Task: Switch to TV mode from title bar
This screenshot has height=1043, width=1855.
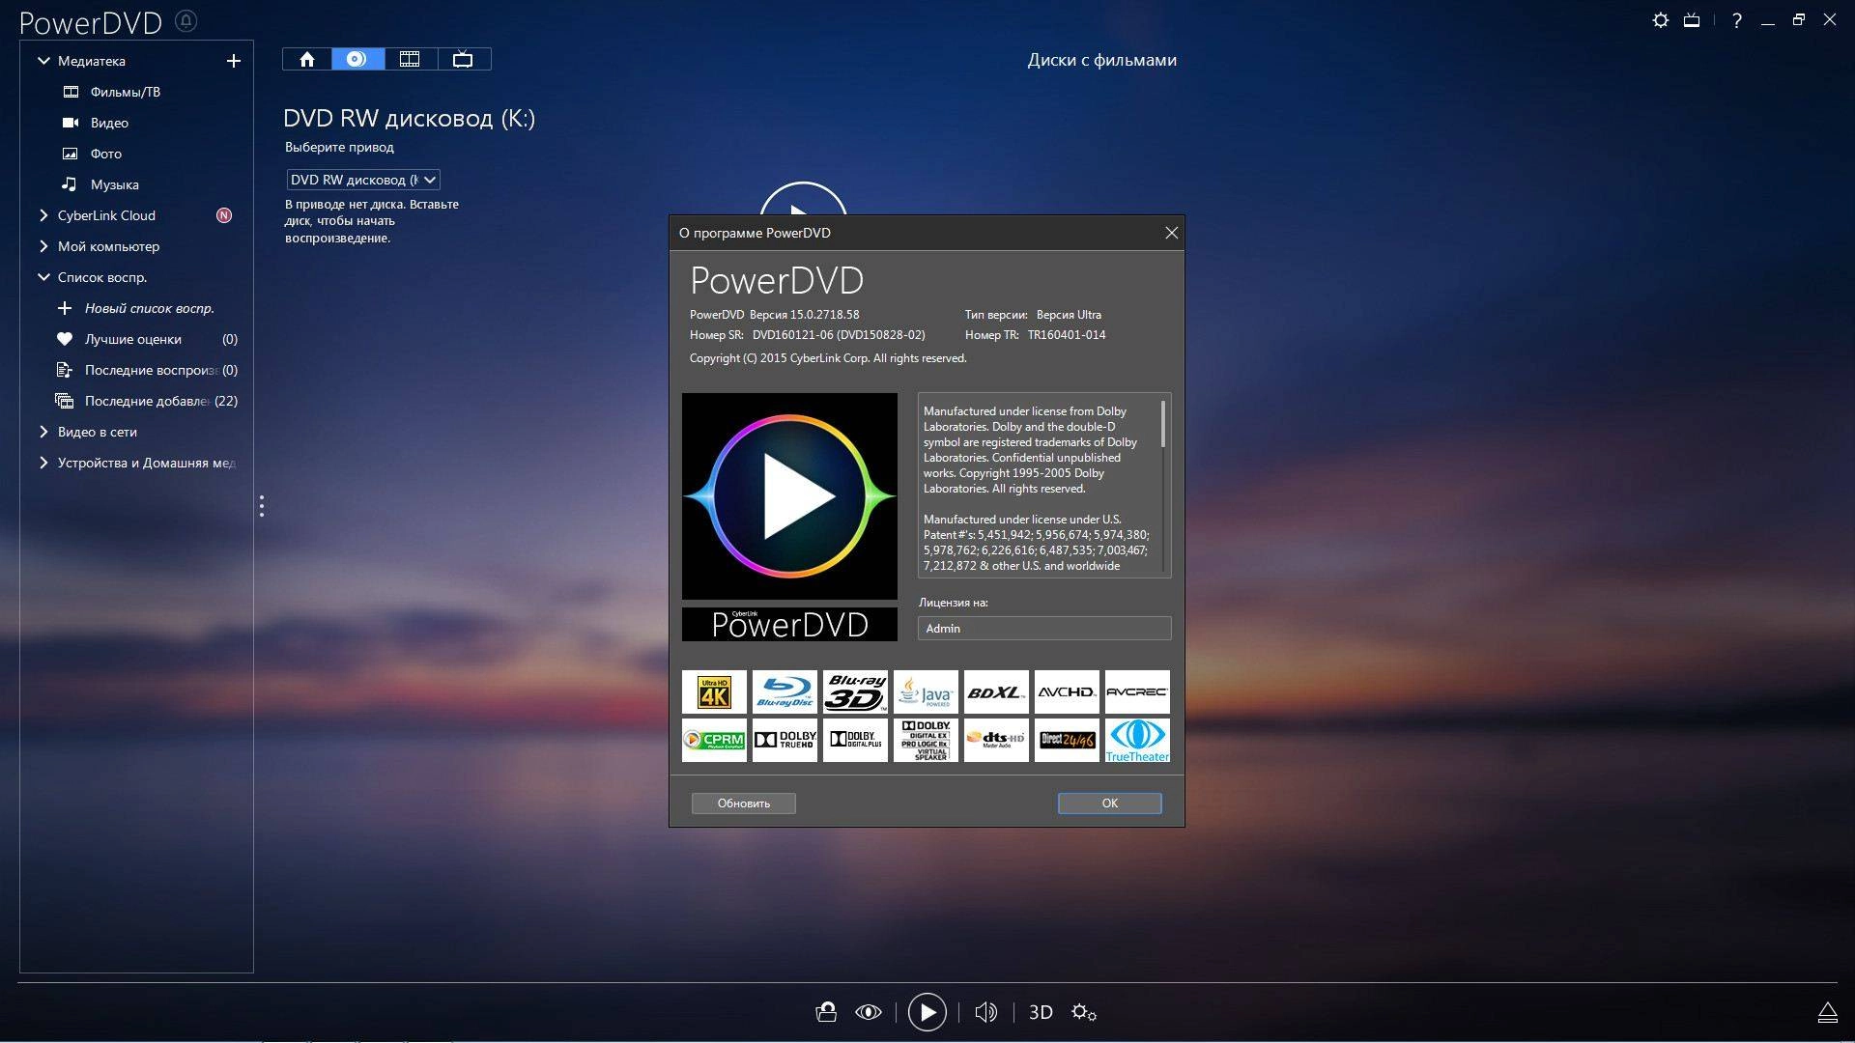Action: pos(1692,20)
